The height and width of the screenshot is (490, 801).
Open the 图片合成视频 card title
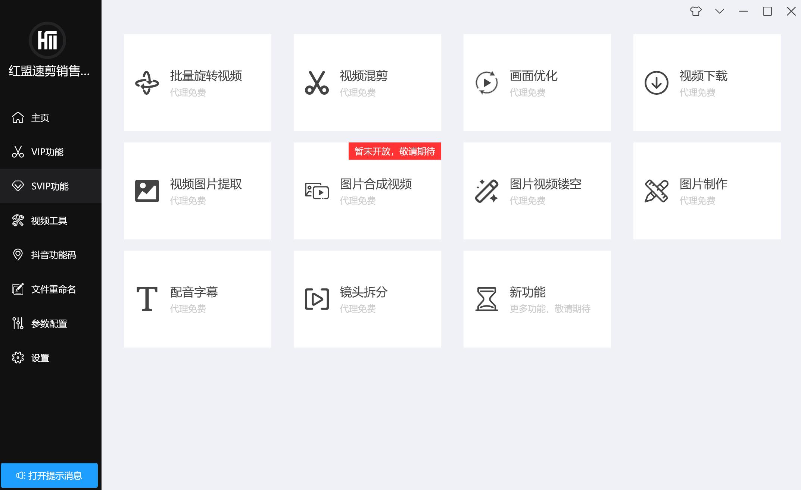click(376, 184)
